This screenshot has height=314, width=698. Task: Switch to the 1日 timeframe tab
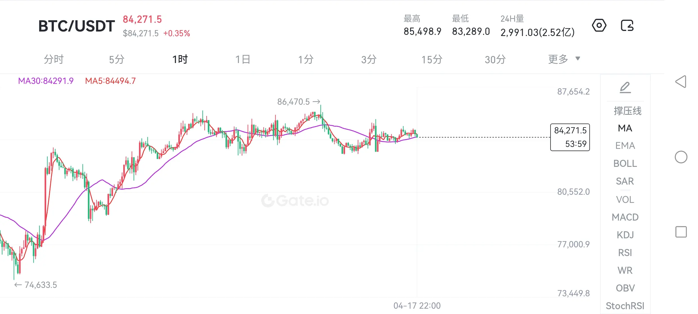coord(243,59)
